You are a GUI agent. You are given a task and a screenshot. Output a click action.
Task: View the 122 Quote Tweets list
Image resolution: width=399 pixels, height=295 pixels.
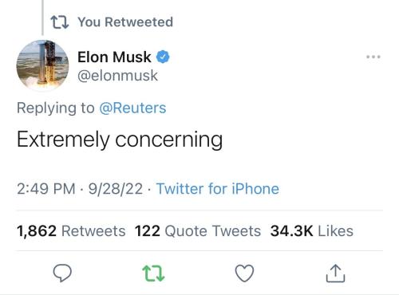point(198,231)
